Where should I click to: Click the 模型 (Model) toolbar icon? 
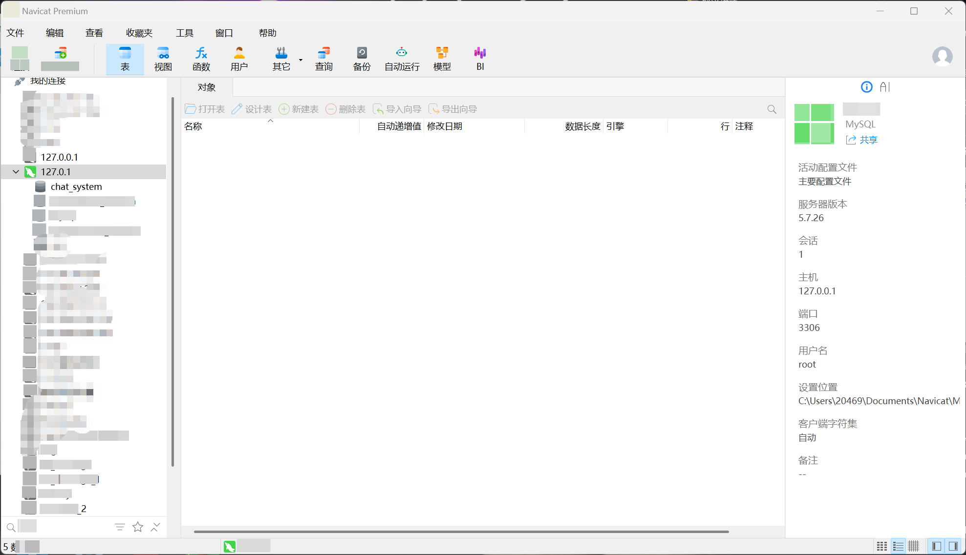coord(442,59)
